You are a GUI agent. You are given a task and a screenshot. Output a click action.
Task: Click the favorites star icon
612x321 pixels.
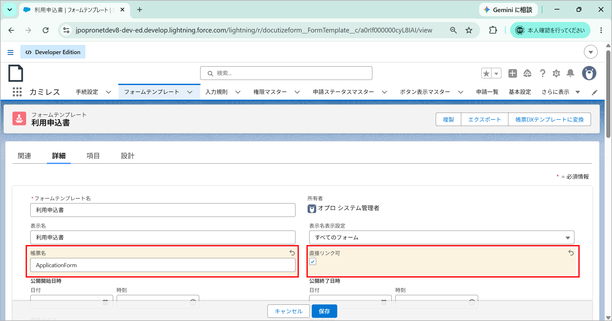coord(486,74)
